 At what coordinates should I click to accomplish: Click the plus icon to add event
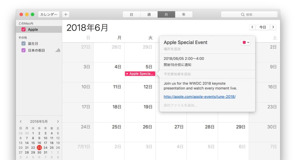[x=66, y=14]
